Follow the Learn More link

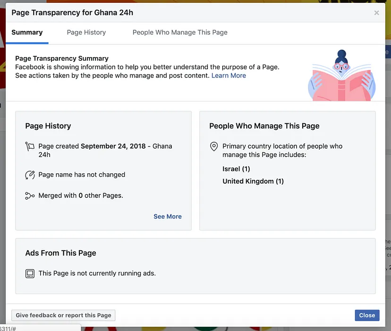point(229,76)
